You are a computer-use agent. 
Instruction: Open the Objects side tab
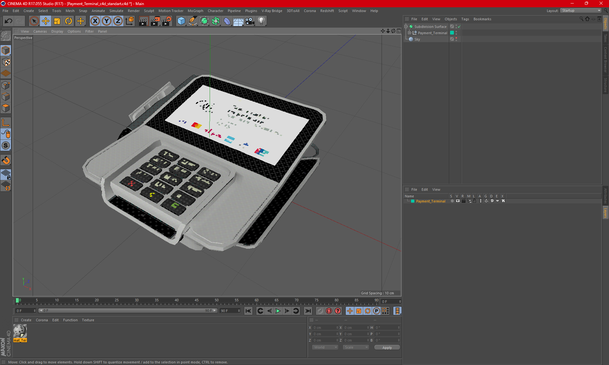click(x=606, y=24)
